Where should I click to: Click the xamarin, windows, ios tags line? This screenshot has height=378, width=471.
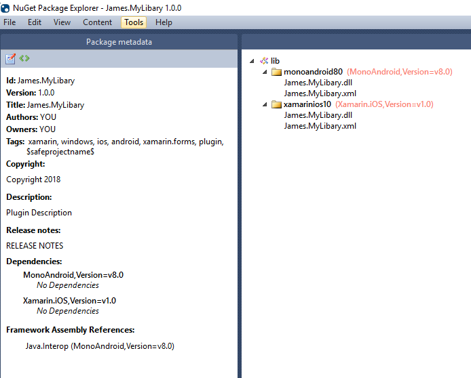(x=126, y=141)
